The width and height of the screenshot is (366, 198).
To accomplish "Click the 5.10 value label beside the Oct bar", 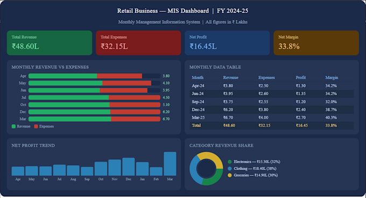I will (166, 105).
